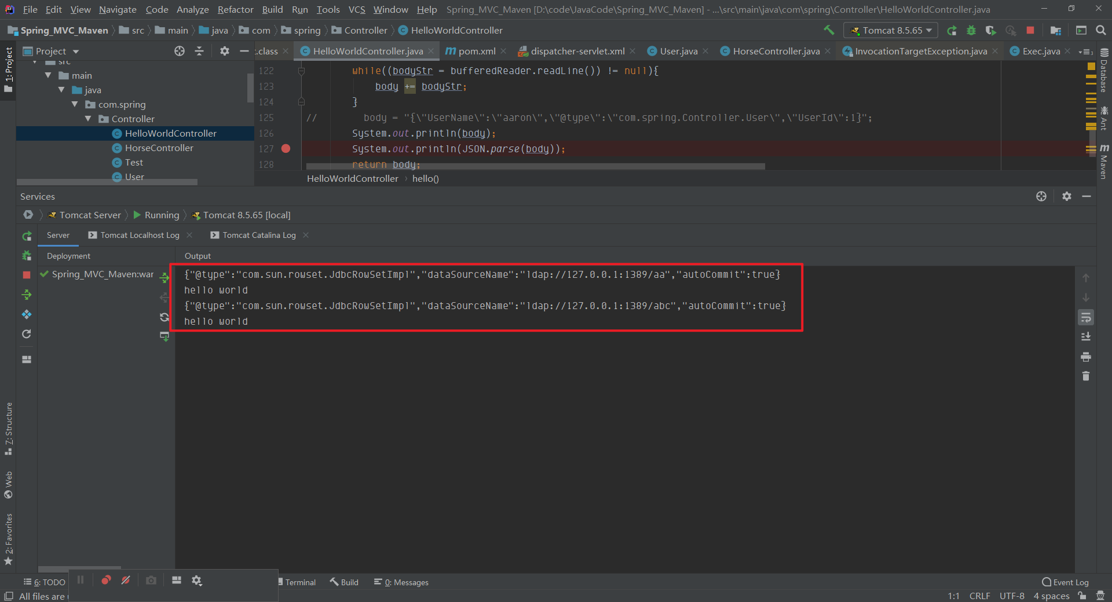Click camera icon in bottom floating toolbar
This screenshot has height=602, width=1112.
click(151, 580)
